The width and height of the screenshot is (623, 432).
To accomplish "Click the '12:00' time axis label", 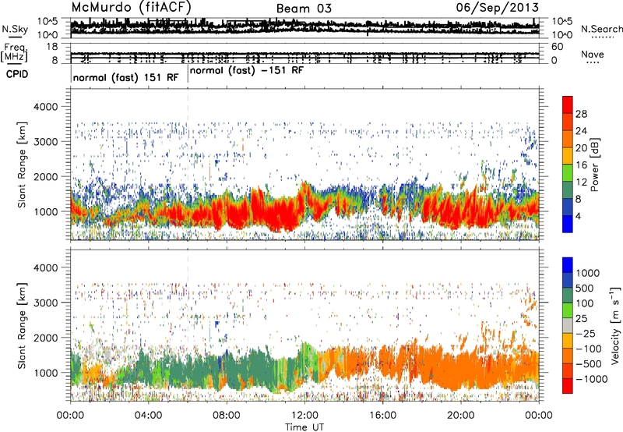I will click(304, 416).
